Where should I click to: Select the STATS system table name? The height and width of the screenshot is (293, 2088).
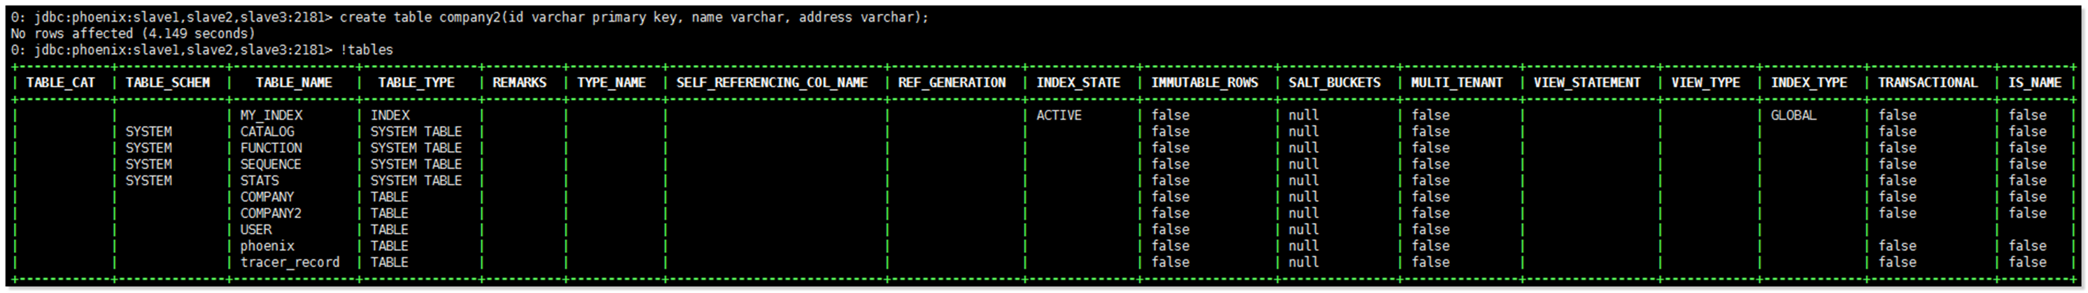coord(260,180)
